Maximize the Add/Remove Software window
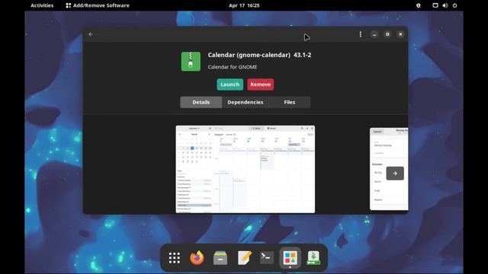488x274 pixels. 387,34
